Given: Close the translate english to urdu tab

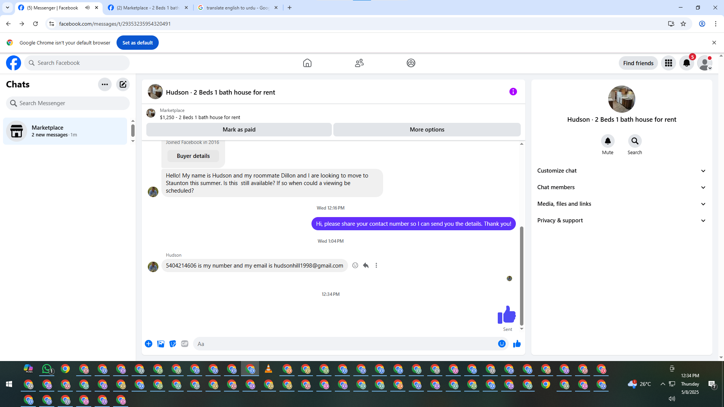Looking at the screenshot, I should point(276,8).
